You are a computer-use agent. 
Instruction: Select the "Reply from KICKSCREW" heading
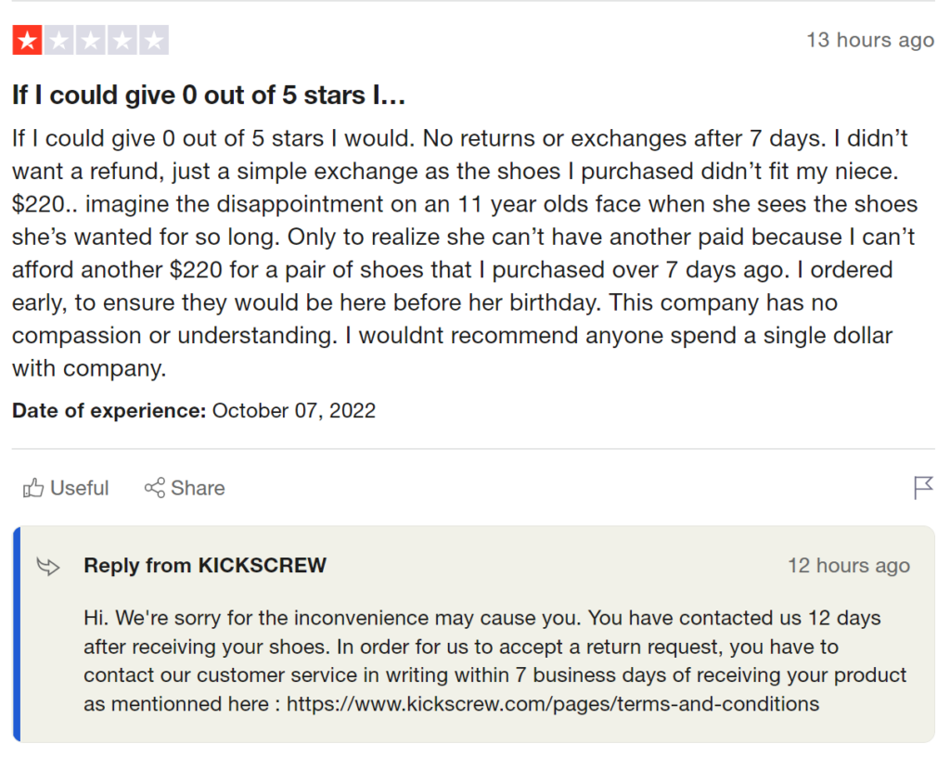pyautogui.click(x=205, y=565)
